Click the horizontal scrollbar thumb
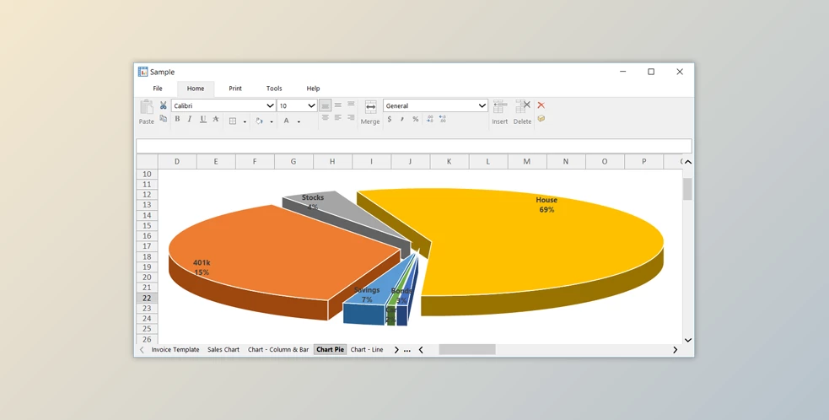This screenshot has width=829, height=420. coord(467,350)
